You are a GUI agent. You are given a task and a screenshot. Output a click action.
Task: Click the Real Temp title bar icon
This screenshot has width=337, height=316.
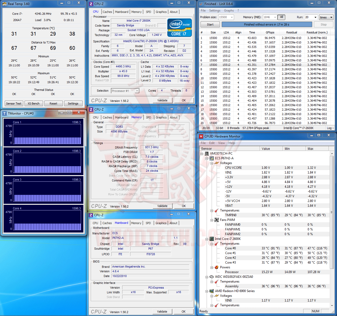point(4,4)
